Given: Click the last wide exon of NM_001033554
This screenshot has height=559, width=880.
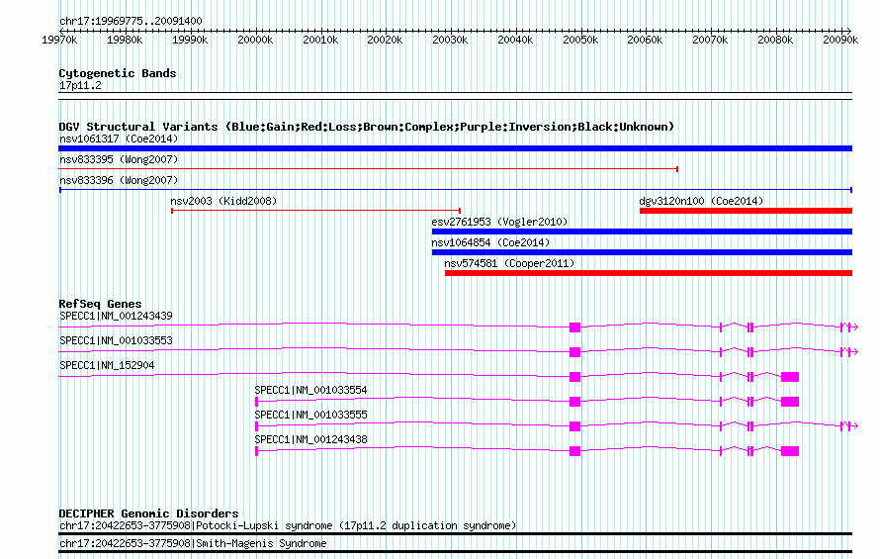Looking at the screenshot, I should coord(790,402).
